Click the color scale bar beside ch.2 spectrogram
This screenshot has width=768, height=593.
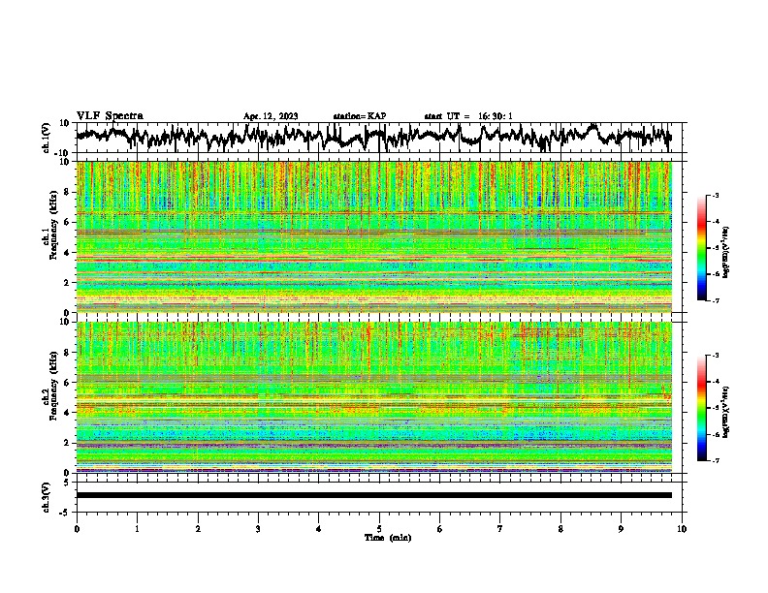701,408
